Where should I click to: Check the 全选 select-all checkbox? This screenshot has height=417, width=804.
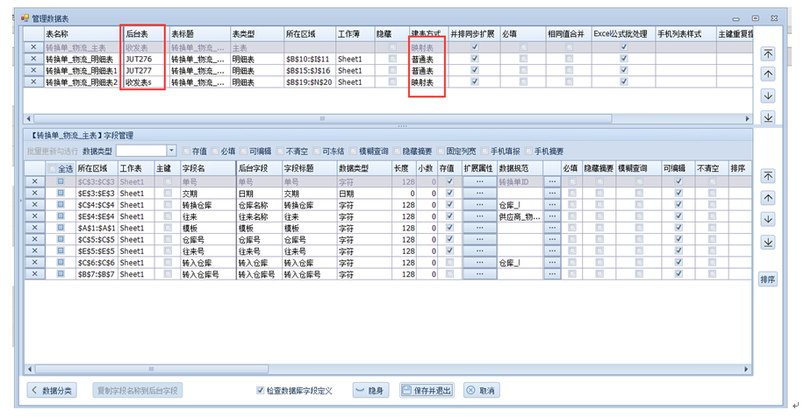click(x=52, y=168)
